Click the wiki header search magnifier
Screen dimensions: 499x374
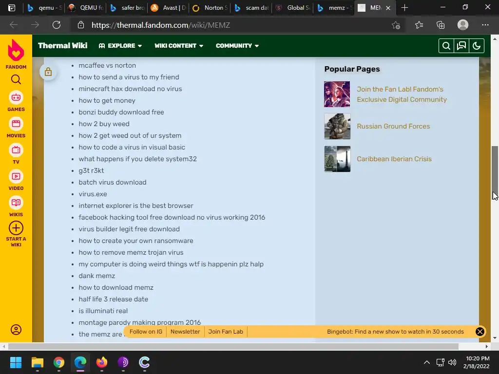[x=446, y=46]
